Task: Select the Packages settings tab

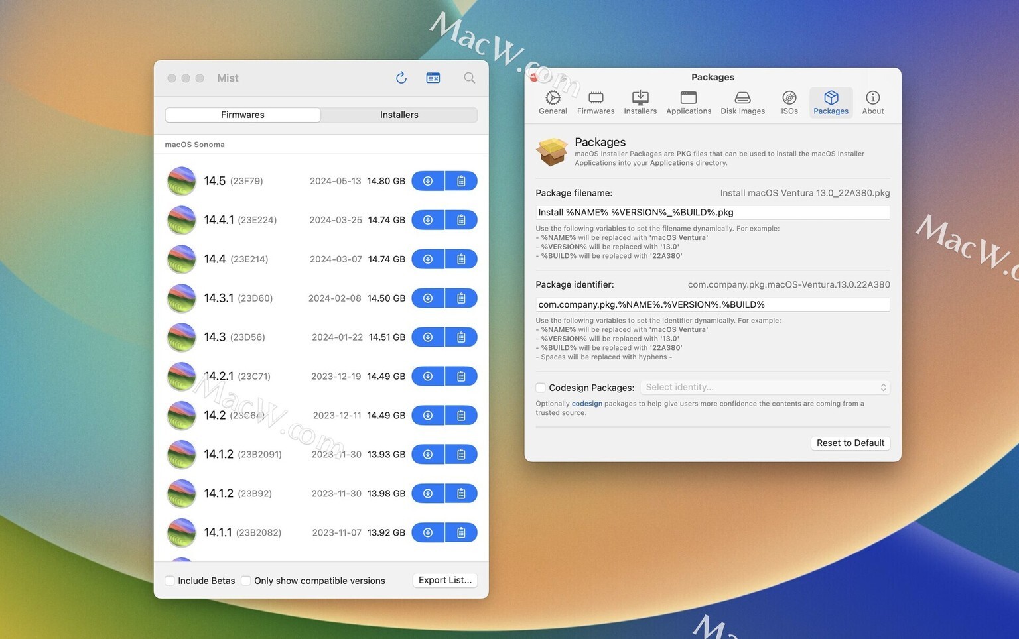Action: point(831,103)
